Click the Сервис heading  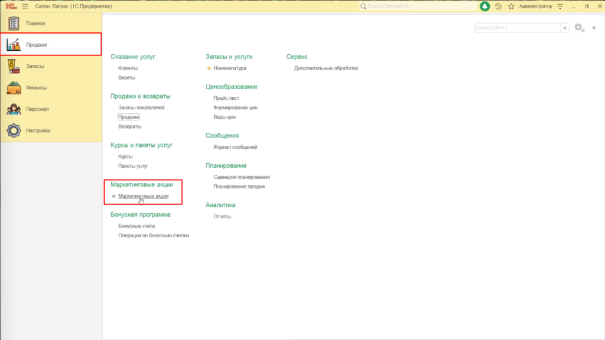pos(297,57)
